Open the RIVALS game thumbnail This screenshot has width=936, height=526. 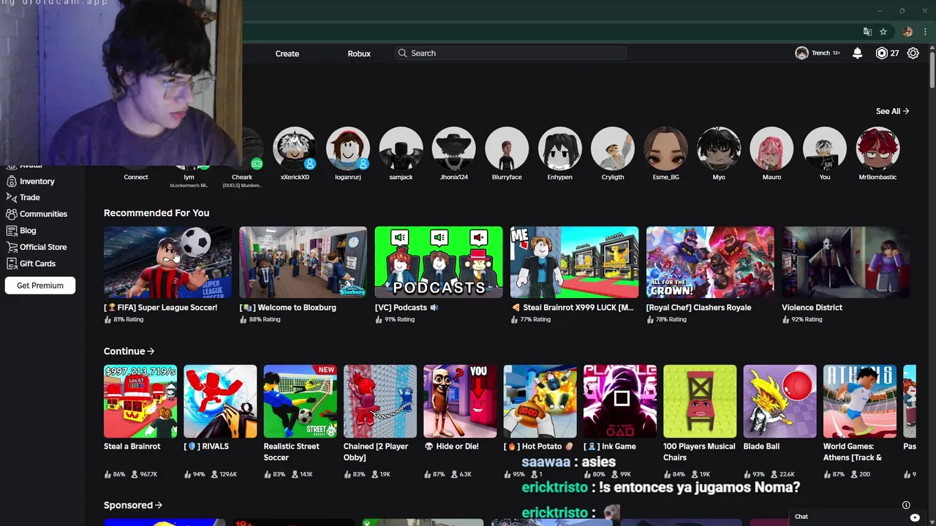click(x=220, y=401)
